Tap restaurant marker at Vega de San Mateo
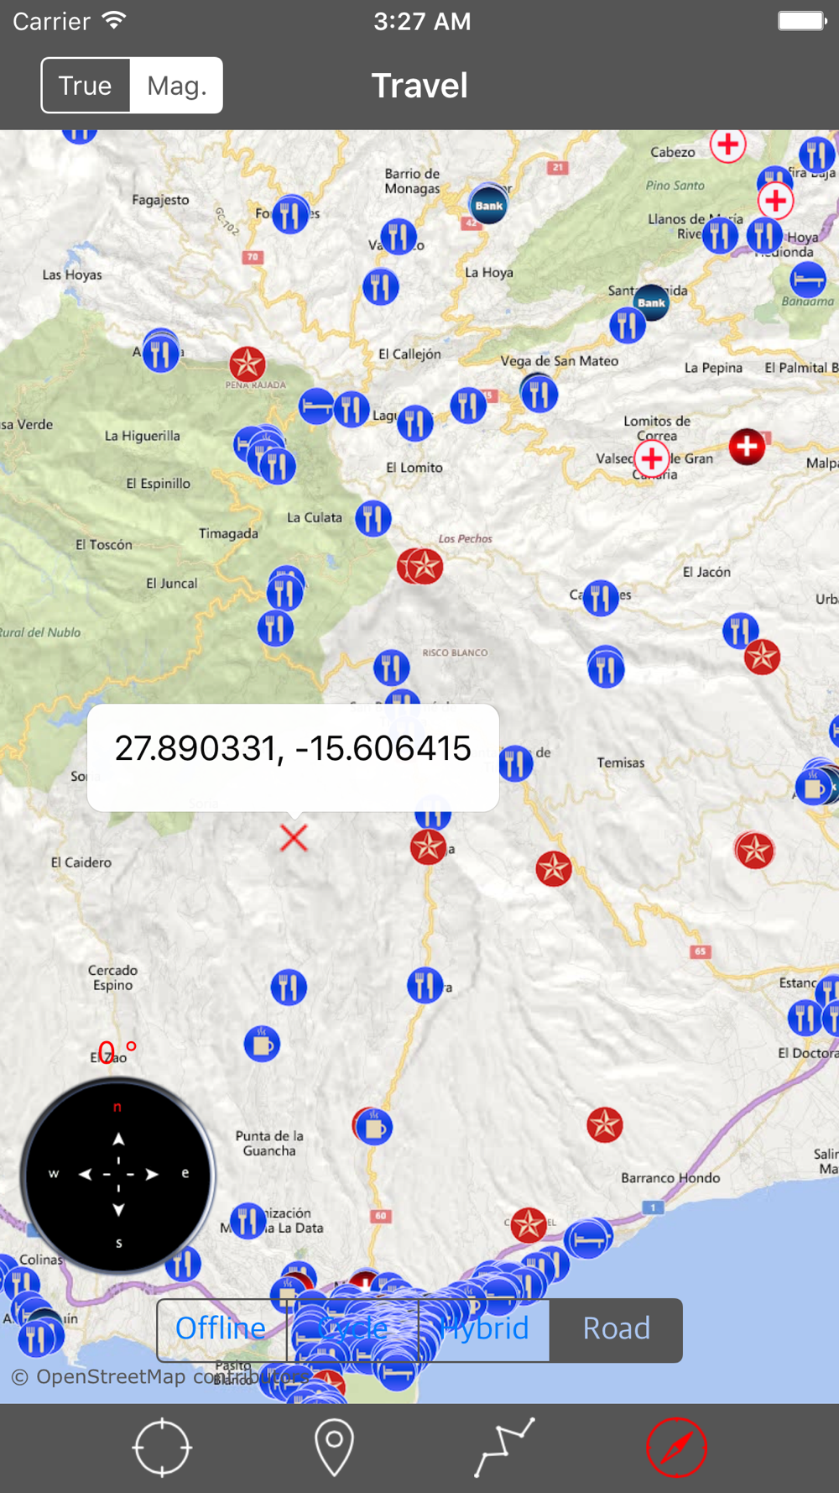This screenshot has height=1493, width=839. pyautogui.click(x=539, y=393)
